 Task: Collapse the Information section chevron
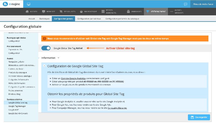click(x=58, y=58)
